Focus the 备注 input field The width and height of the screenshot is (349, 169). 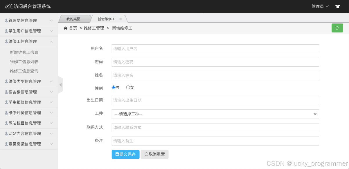point(215,141)
